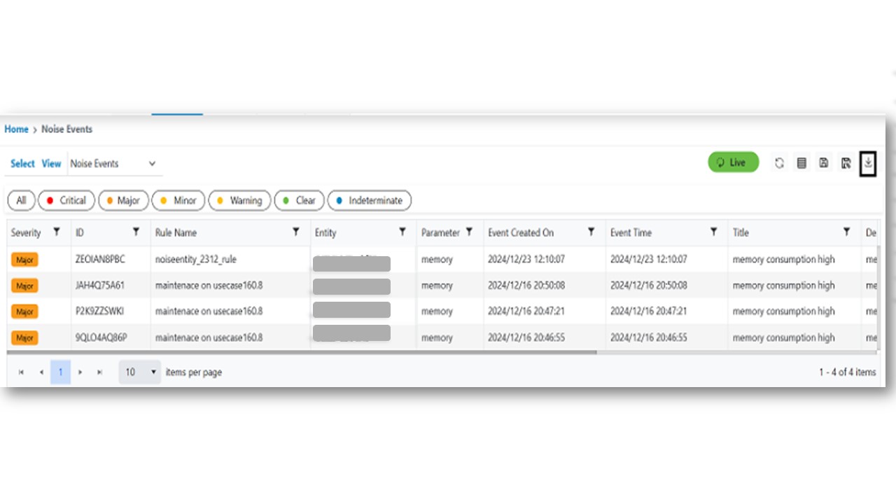Screen dimensions: 896x504
Task: Click event ID ZEOIAN8PBC
Action: 100,260
